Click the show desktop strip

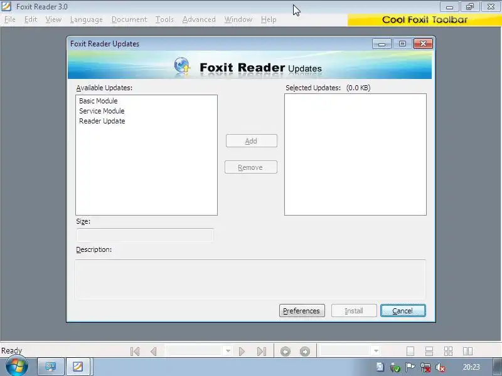coord(498,367)
